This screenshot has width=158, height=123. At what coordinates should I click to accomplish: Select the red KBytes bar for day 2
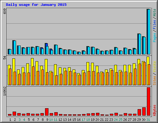pos(14,114)
